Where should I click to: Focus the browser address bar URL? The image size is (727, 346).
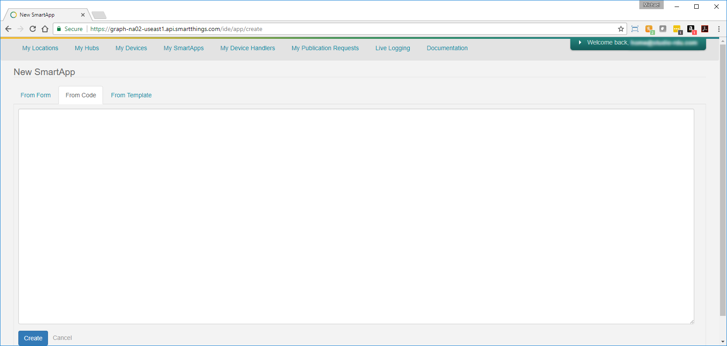pos(176,29)
